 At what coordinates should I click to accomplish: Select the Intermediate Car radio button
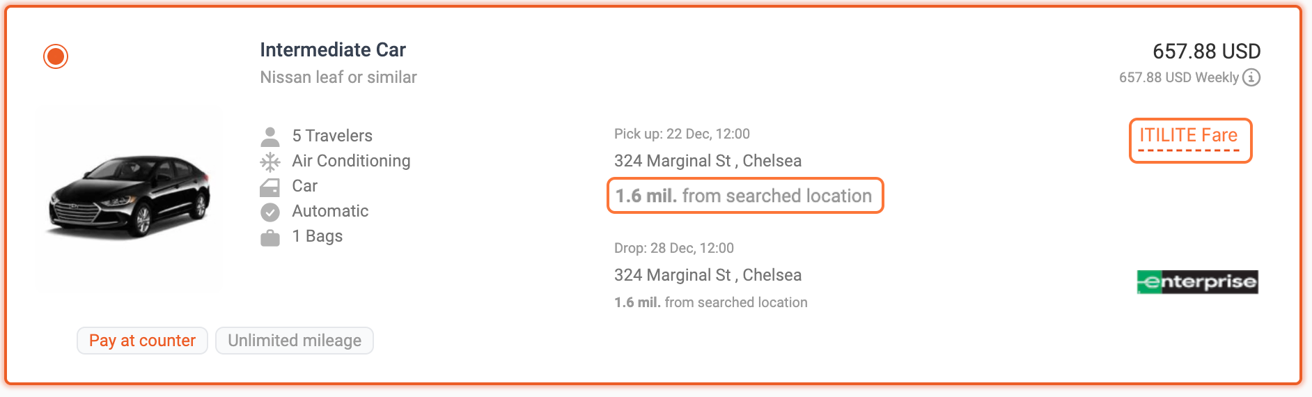point(56,56)
